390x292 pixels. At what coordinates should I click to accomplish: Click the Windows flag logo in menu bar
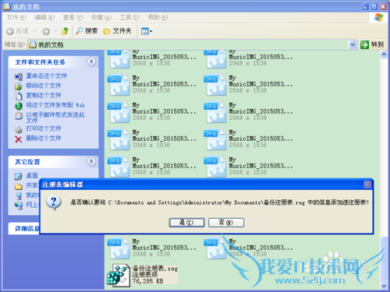[378, 18]
